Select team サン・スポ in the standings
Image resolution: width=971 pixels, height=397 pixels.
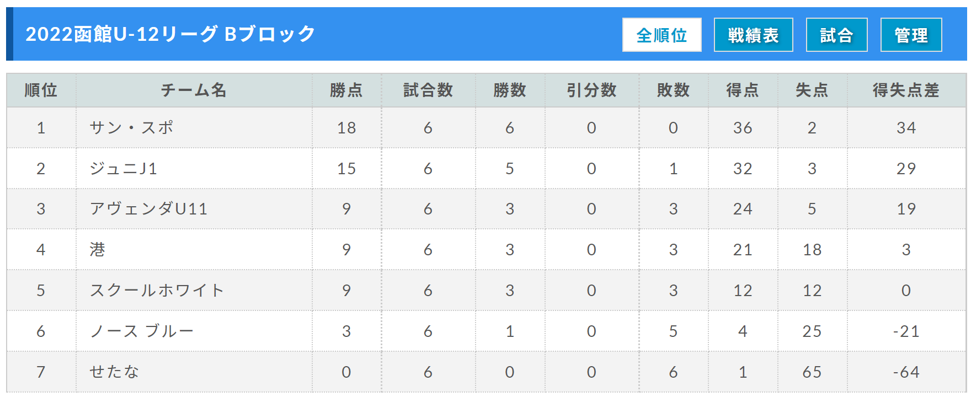coord(131,127)
